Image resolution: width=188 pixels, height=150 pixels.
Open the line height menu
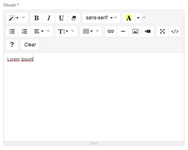[66, 31]
